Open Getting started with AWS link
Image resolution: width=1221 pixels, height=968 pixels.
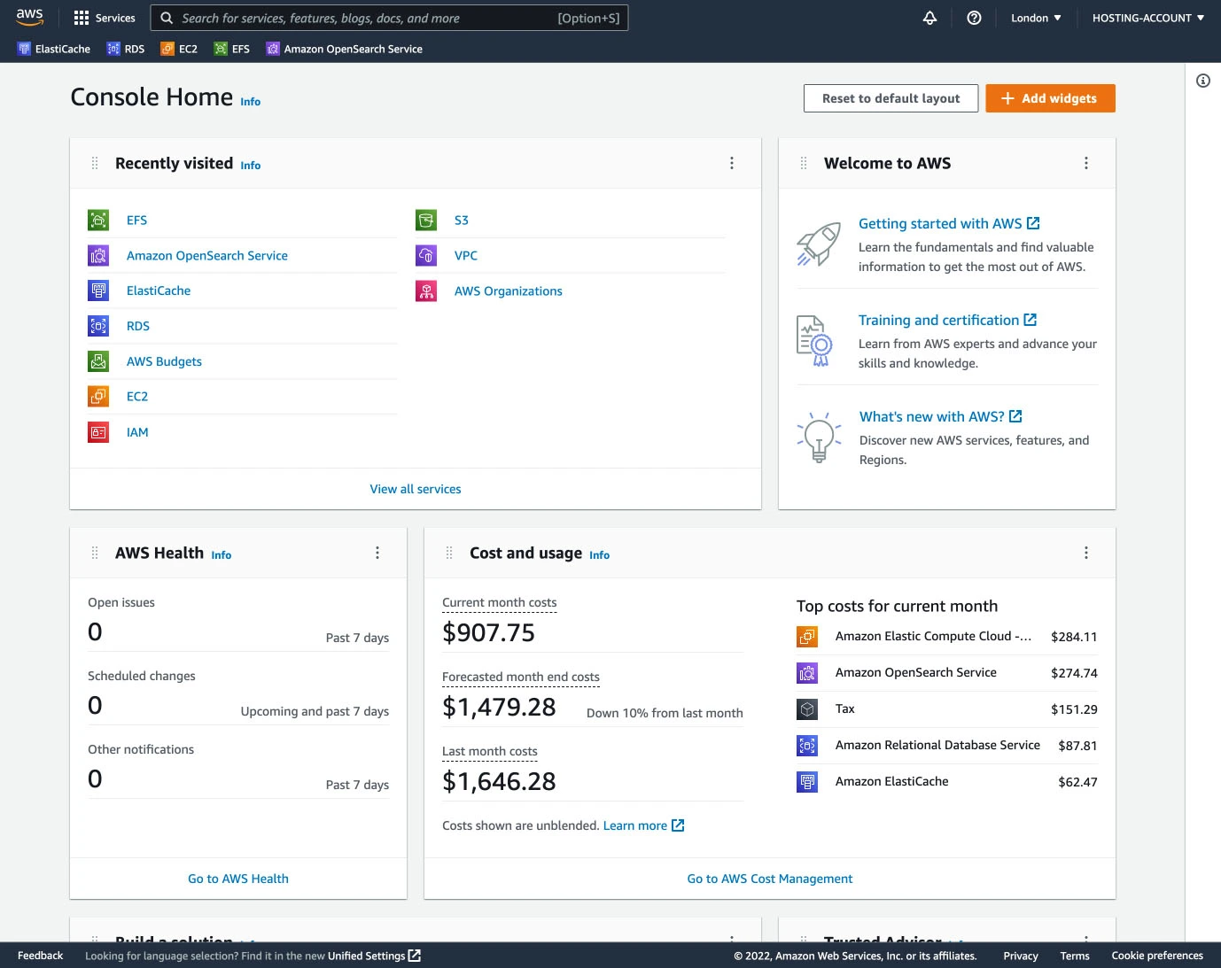click(949, 223)
